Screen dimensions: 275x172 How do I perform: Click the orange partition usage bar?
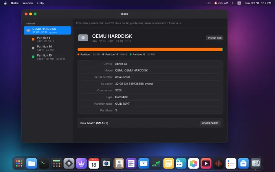(150, 49)
